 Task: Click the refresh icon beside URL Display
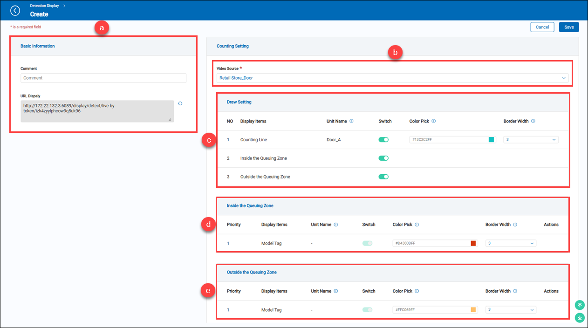coord(180,104)
